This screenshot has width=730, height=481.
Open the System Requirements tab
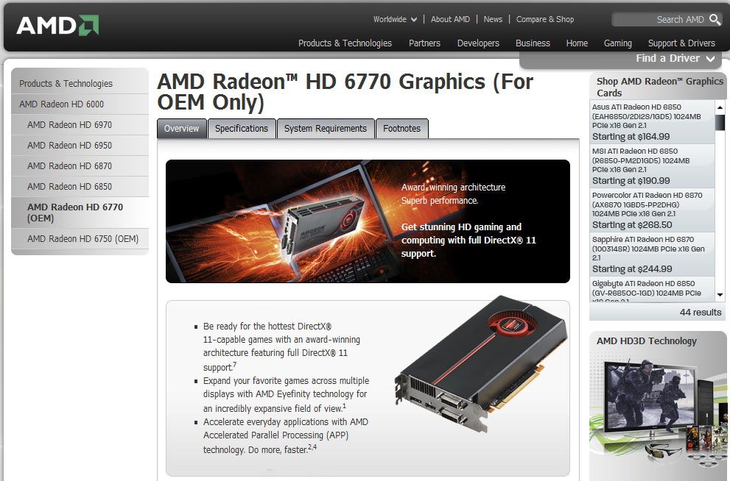pyautogui.click(x=326, y=129)
